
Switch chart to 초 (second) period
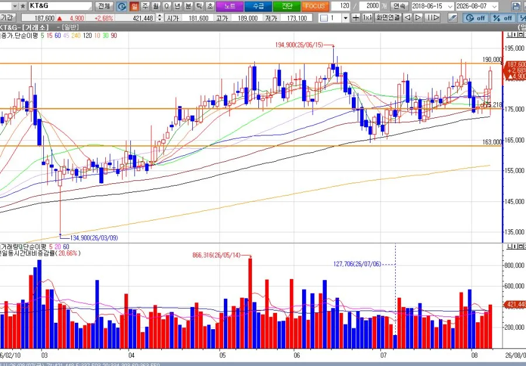(x=210, y=6)
